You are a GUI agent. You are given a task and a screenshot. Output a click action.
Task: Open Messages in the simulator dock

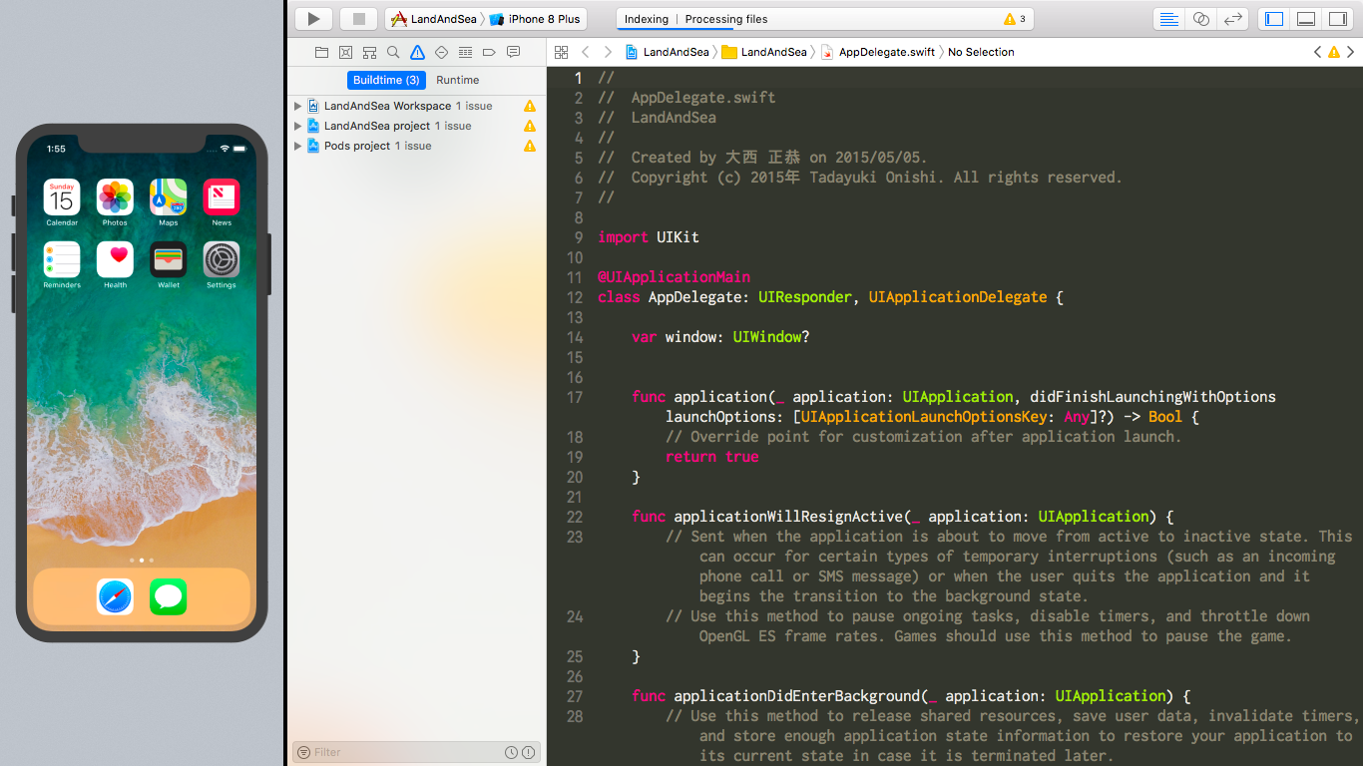[x=168, y=596]
